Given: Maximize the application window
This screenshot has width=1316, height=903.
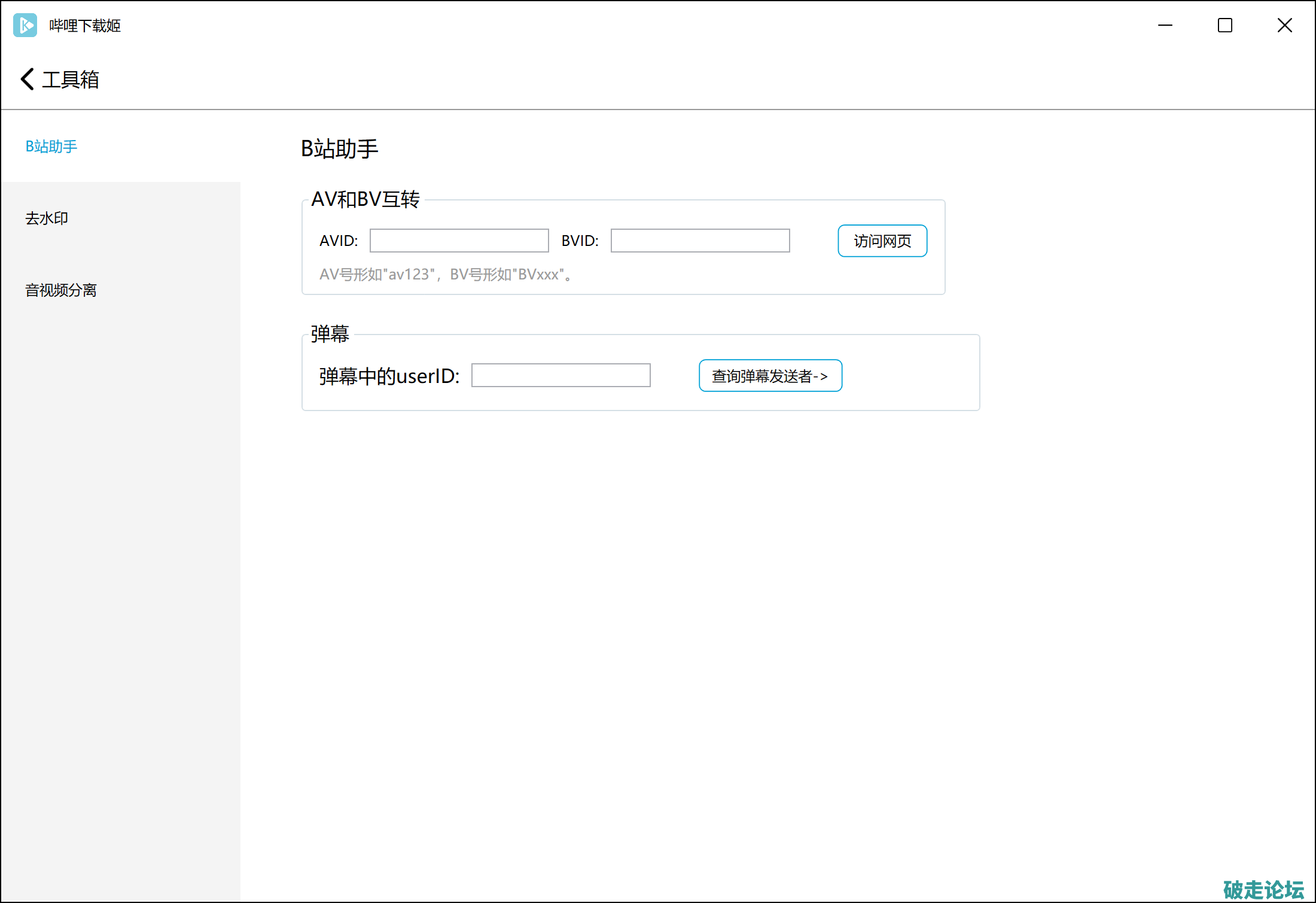Looking at the screenshot, I should tap(1224, 25).
